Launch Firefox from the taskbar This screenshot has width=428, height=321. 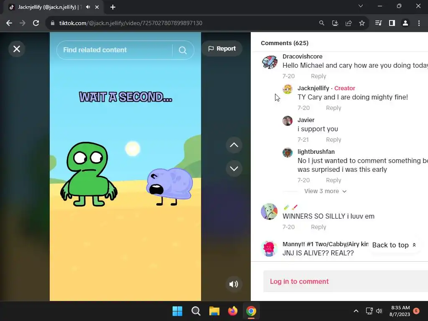click(x=232, y=311)
